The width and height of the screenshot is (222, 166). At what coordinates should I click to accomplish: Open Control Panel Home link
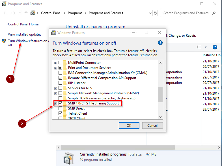[23, 24]
